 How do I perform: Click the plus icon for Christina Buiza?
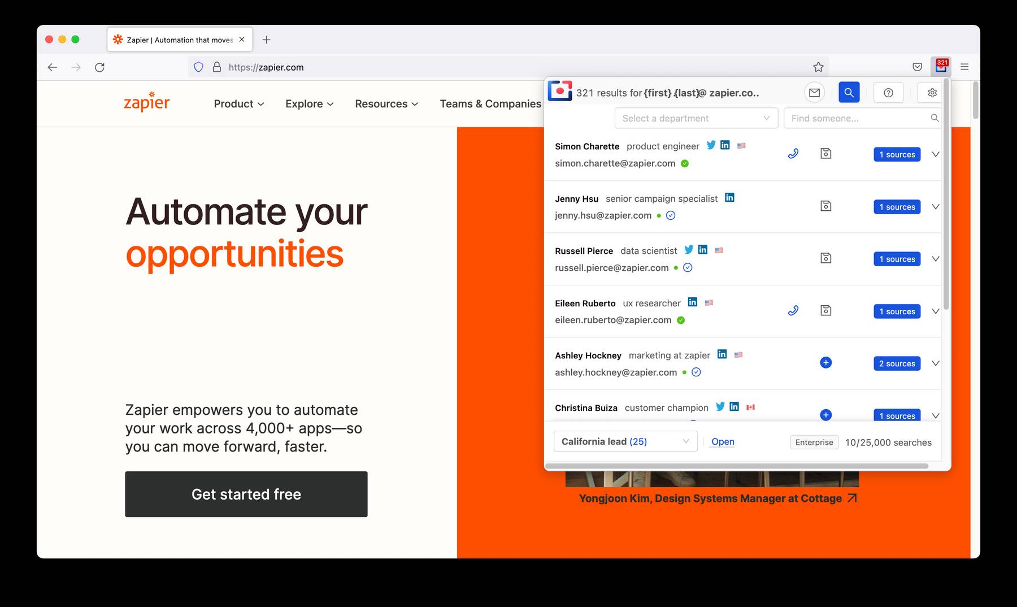pyautogui.click(x=825, y=415)
